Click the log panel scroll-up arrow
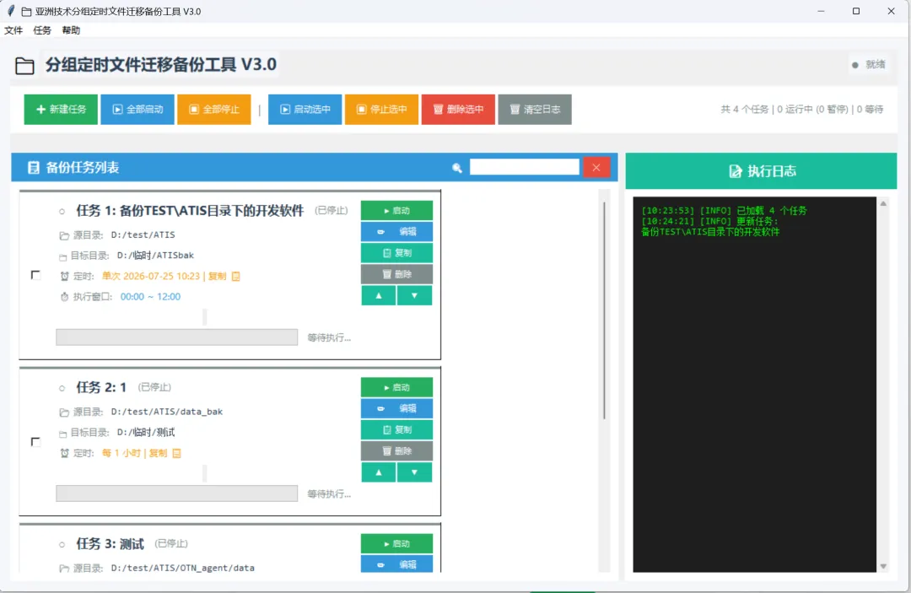 (883, 203)
